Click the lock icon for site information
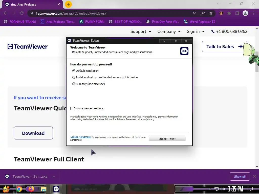The height and width of the screenshot is (194, 259). [32, 13]
